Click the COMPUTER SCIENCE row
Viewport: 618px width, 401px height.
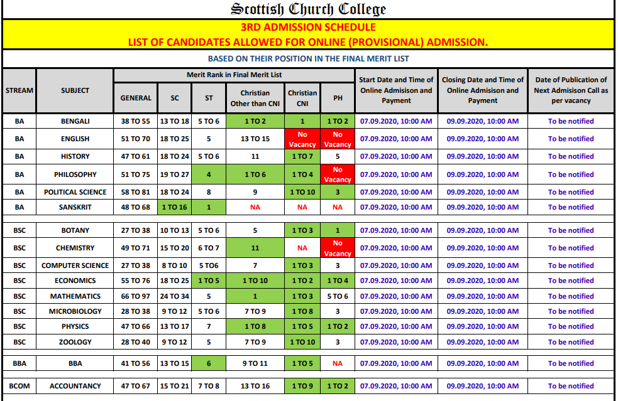[75, 265]
